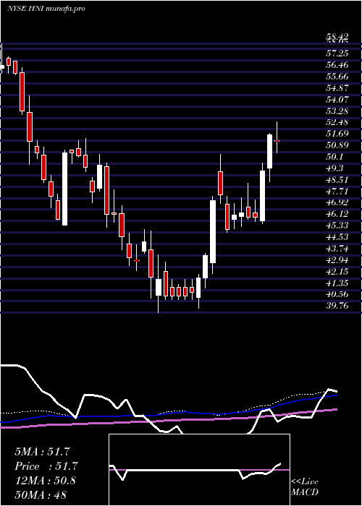Screen dimensions: 362x506
Task: Click the 50.89 price axis label
Action: coord(337,145)
